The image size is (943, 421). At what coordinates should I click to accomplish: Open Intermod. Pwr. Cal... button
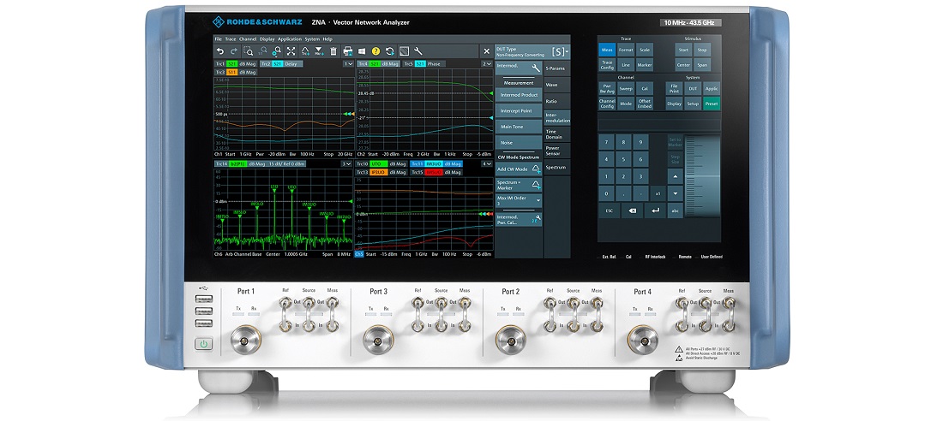click(519, 218)
